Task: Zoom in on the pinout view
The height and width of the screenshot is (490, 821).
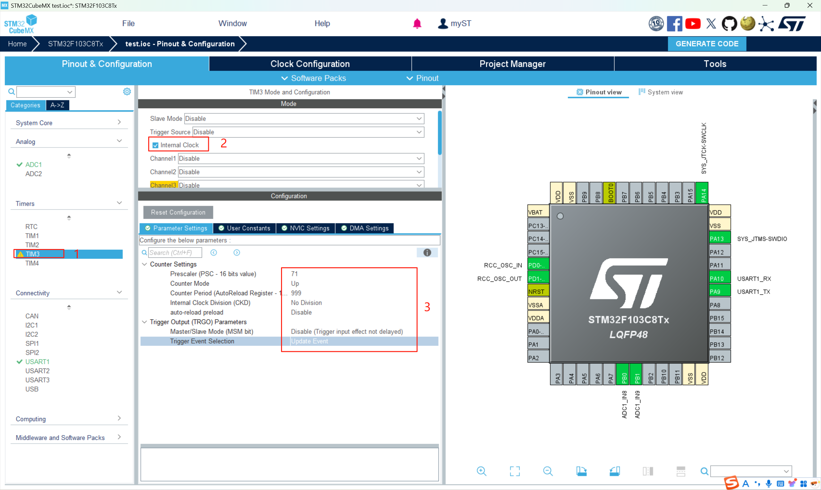Action: (482, 471)
